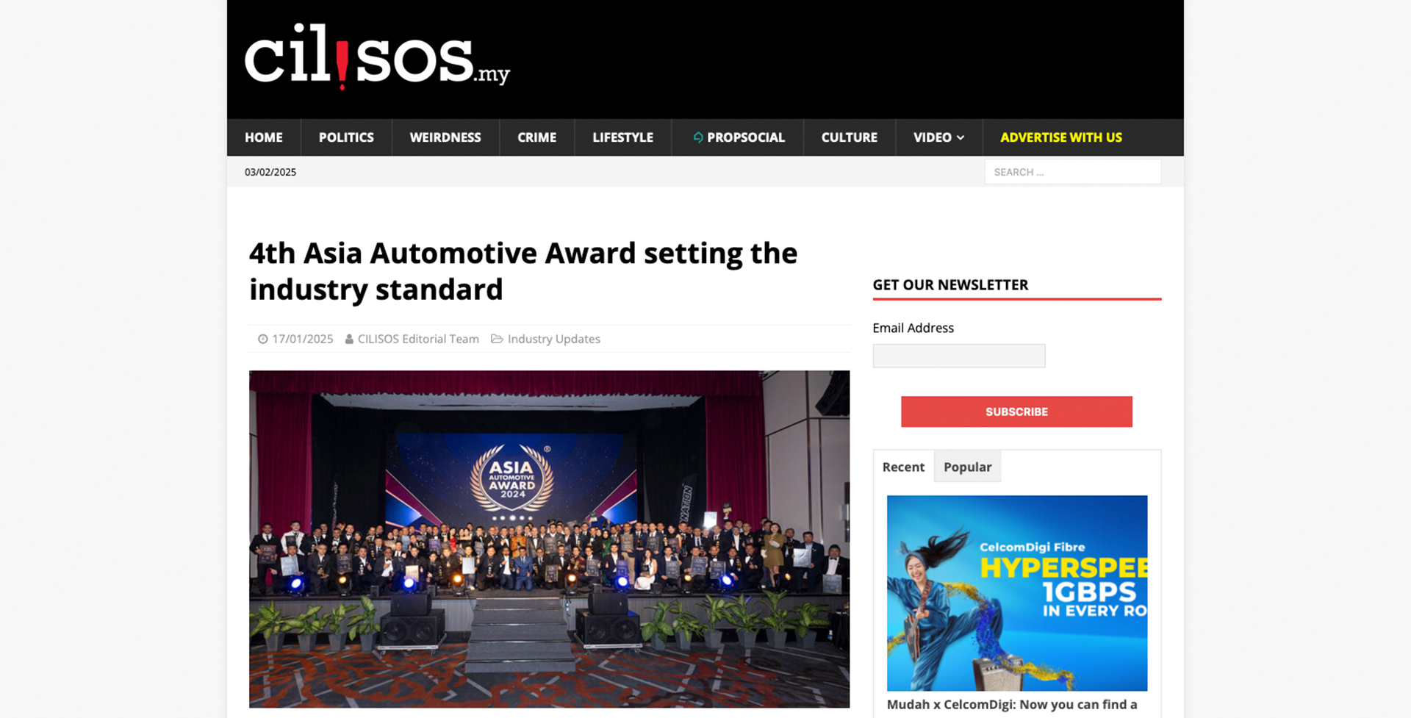Open the CelcomDigi Fibre article thumbnail
Screen dimensions: 1411x718
(x=1016, y=592)
